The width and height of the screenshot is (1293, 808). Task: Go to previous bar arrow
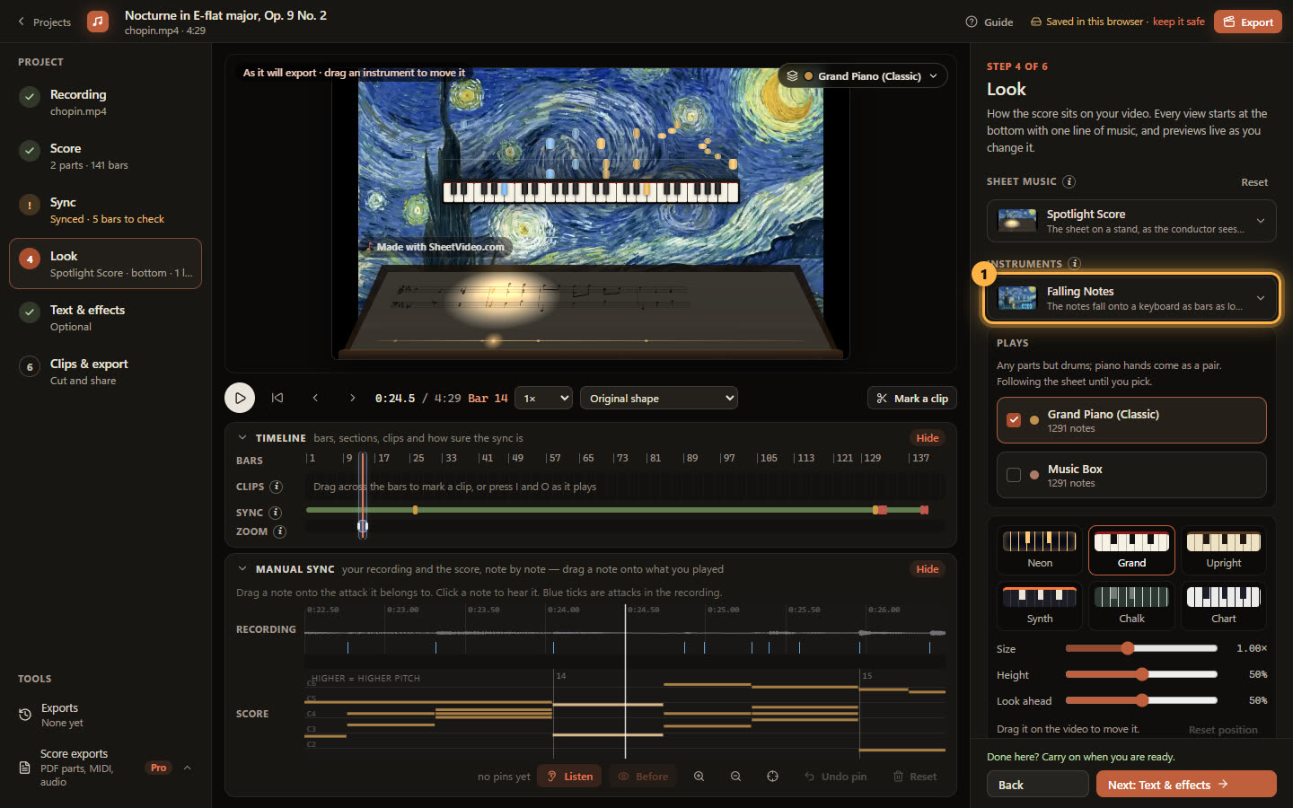315,398
